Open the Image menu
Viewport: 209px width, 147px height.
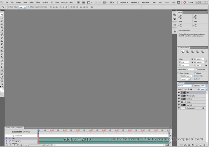[x=18, y=2]
